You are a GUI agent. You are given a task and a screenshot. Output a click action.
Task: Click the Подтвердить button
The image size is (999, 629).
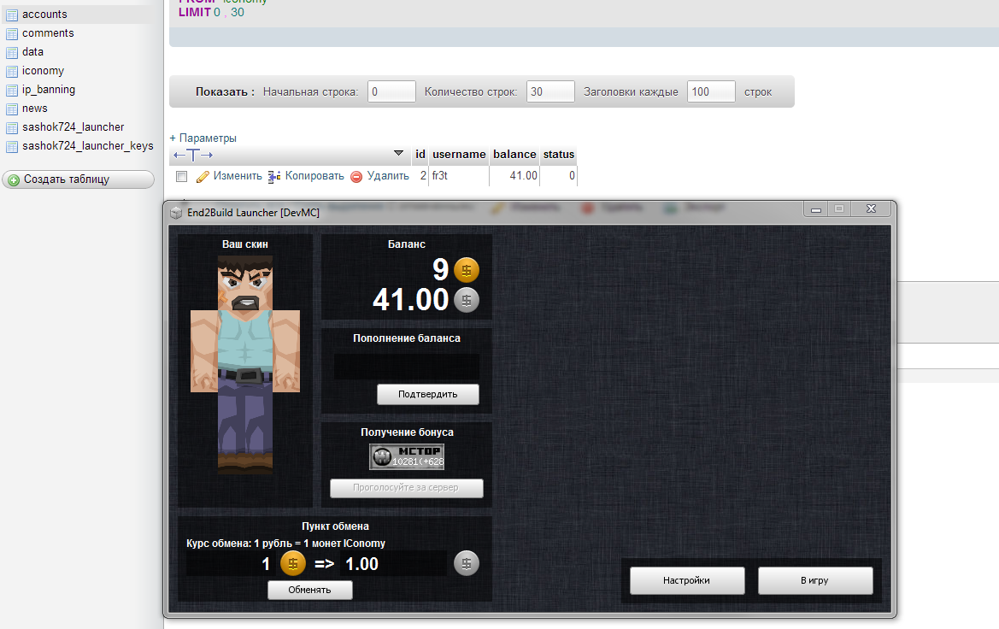pyautogui.click(x=427, y=395)
